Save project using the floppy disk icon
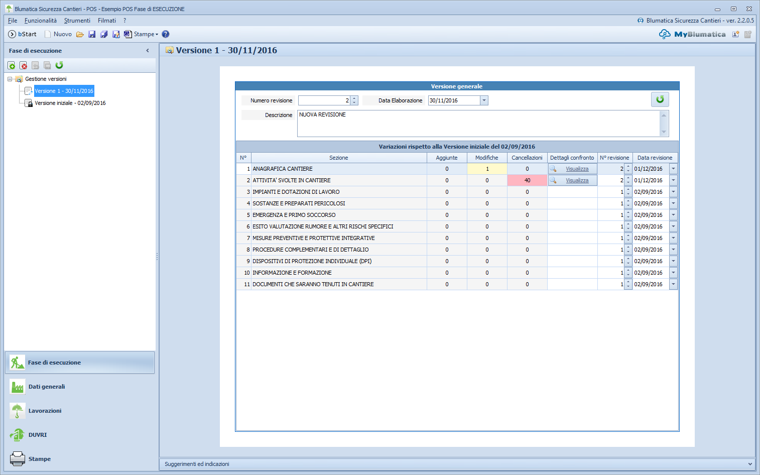 [92, 34]
